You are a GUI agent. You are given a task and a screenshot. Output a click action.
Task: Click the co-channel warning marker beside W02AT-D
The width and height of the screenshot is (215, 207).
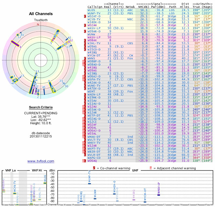(x=85, y=16)
